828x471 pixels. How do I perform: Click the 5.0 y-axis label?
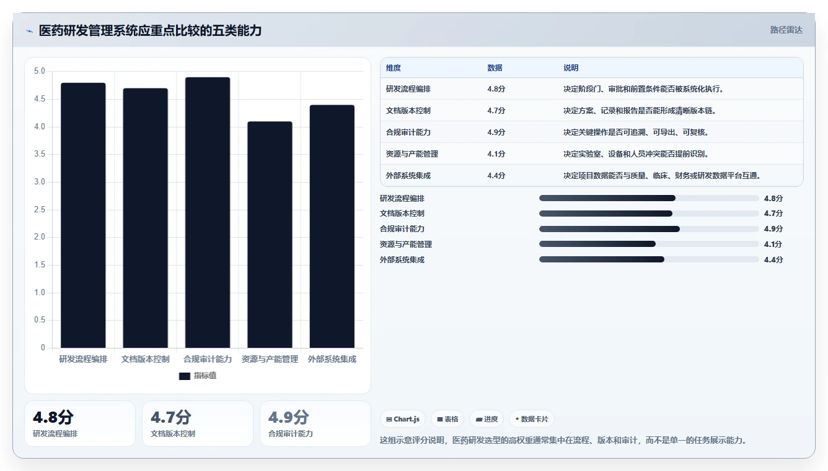pos(39,71)
